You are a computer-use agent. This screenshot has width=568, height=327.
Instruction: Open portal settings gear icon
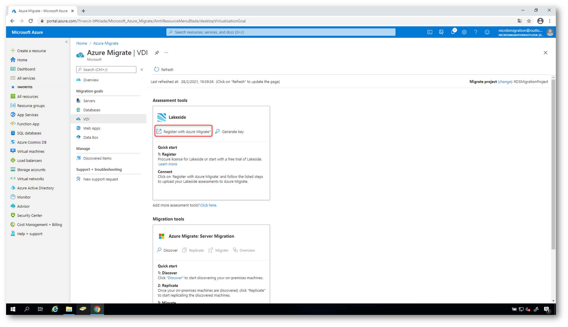pos(464,32)
